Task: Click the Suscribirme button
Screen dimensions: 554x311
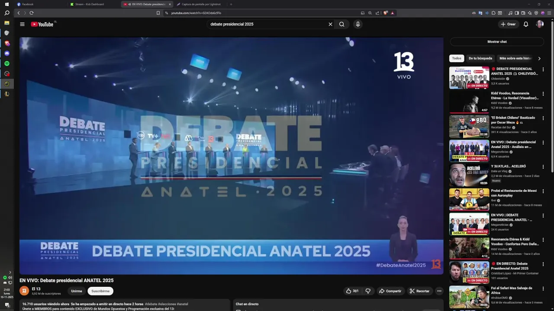Action: coord(100,291)
